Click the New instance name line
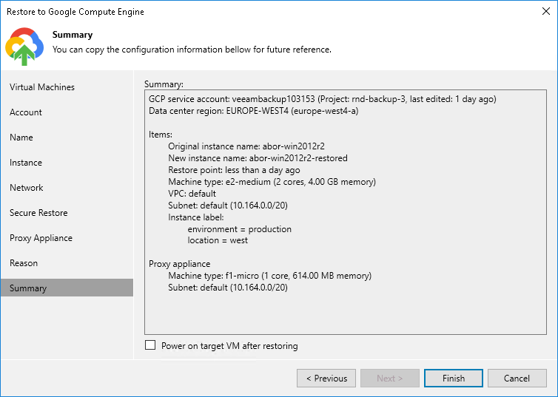Viewport: 558px width, 397px height. point(258,158)
